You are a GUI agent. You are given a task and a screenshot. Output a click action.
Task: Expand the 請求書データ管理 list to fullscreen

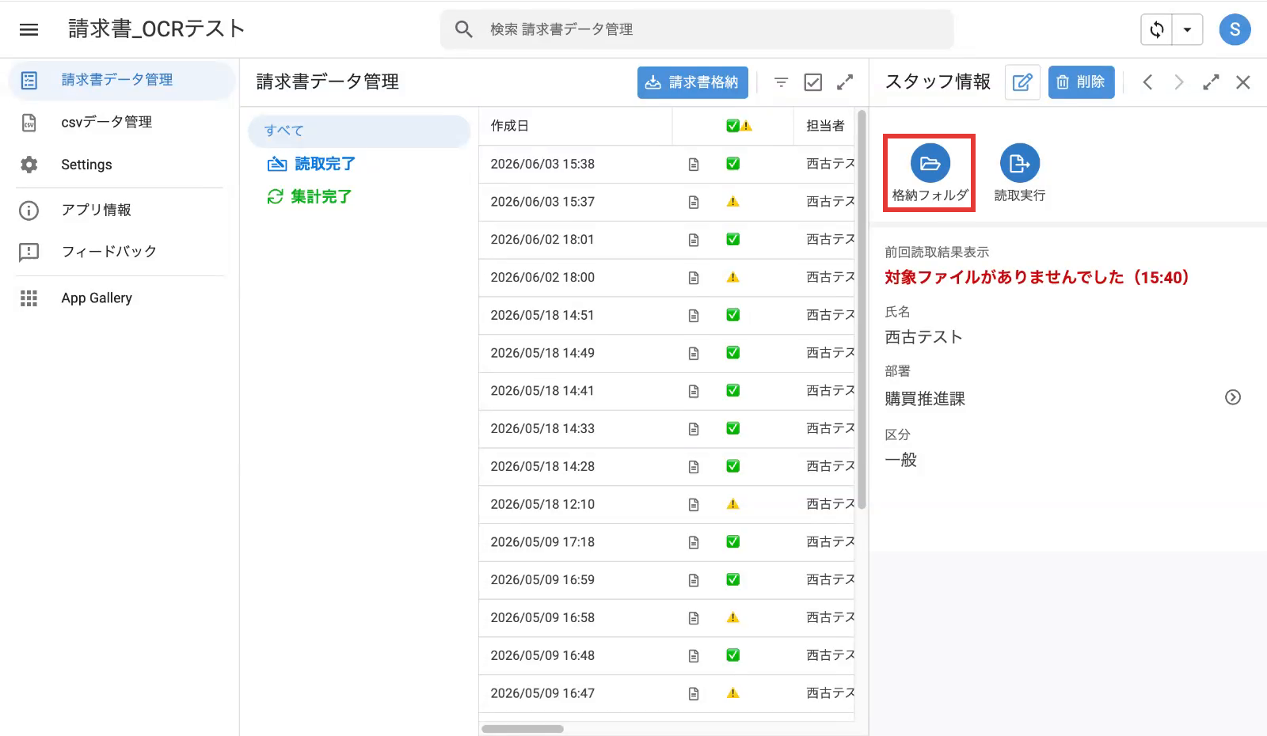pyautogui.click(x=845, y=82)
